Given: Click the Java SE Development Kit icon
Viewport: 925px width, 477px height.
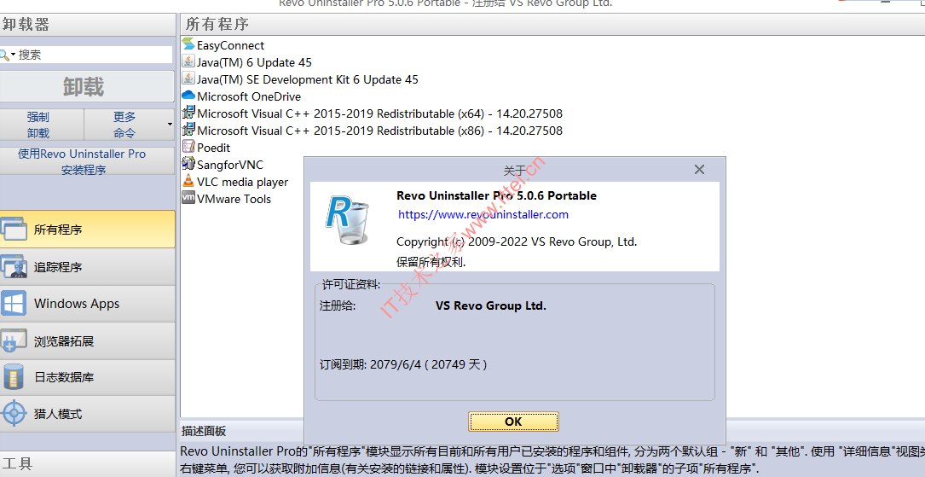Looking at the screenshot, I should (188, 79).
